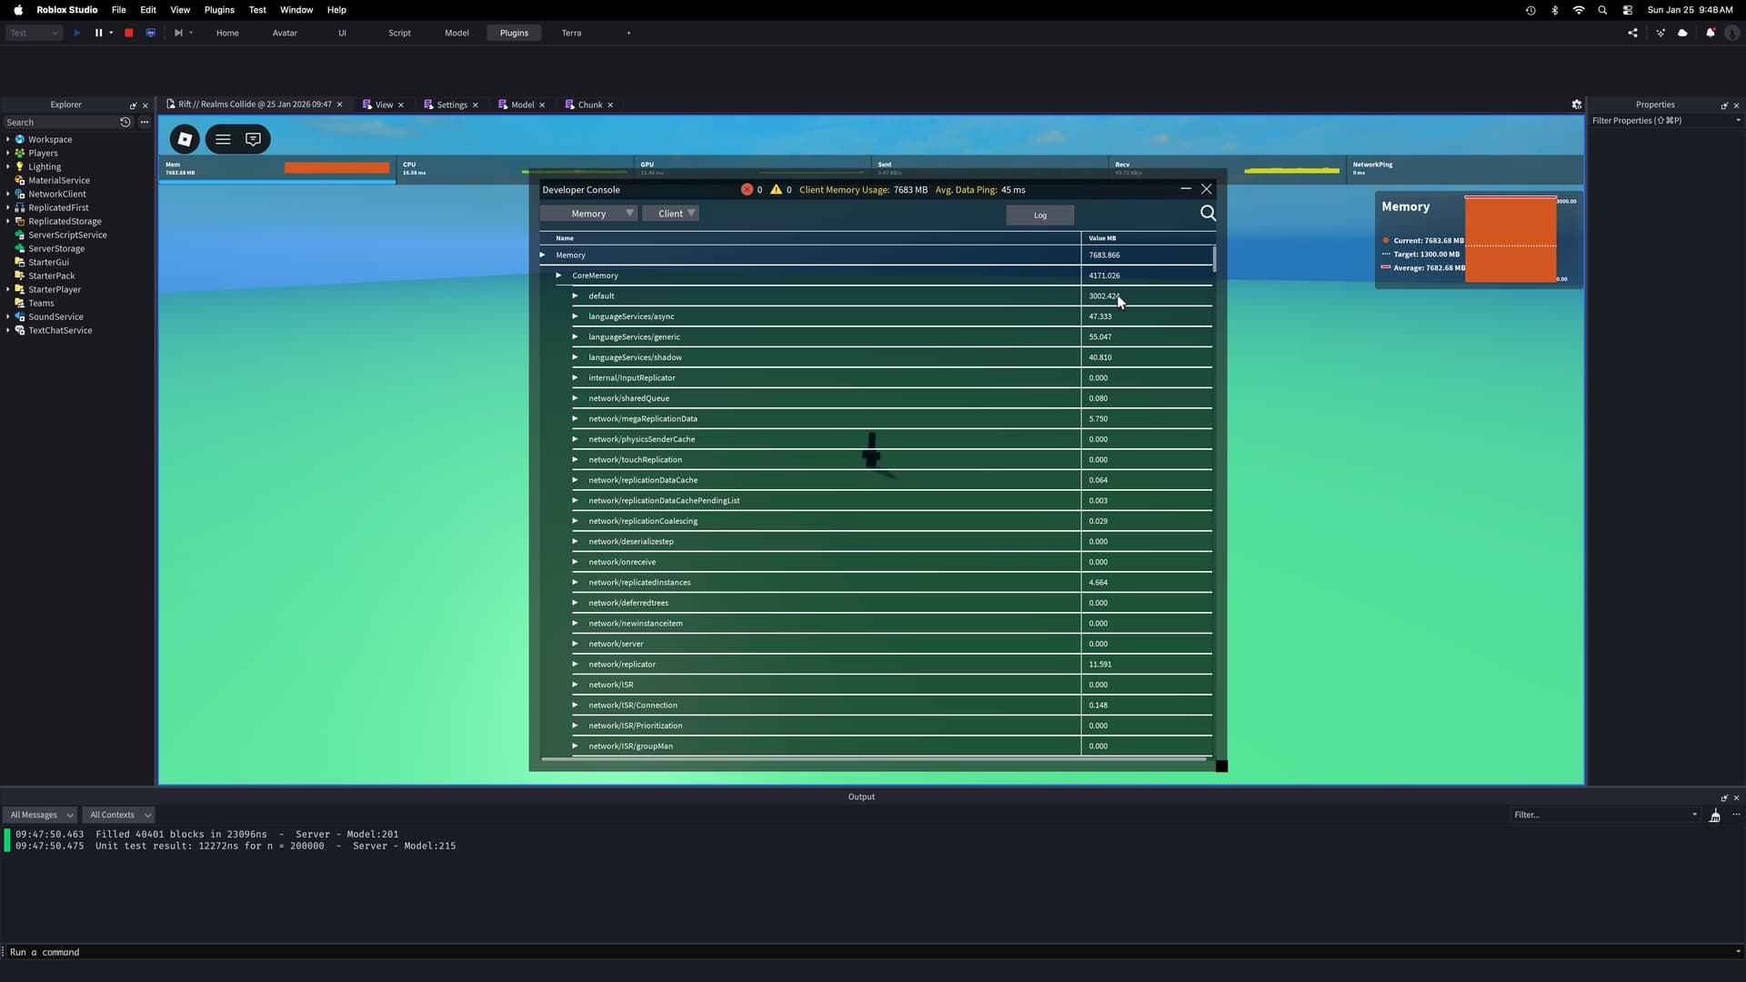
Task: Select StarterPlayer in Explorer
Action: (x=55, y=289)
